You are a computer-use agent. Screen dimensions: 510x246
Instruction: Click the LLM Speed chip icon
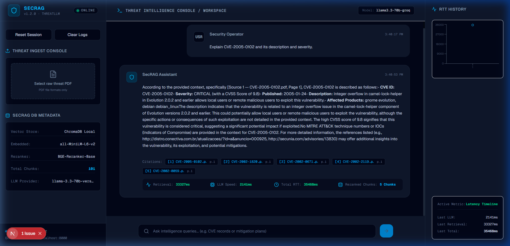(x=212, y=184)
